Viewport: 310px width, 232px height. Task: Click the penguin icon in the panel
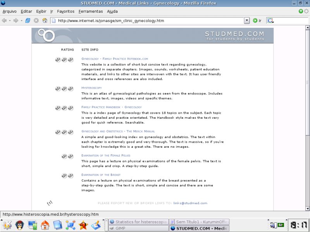(x=19, y=225)
